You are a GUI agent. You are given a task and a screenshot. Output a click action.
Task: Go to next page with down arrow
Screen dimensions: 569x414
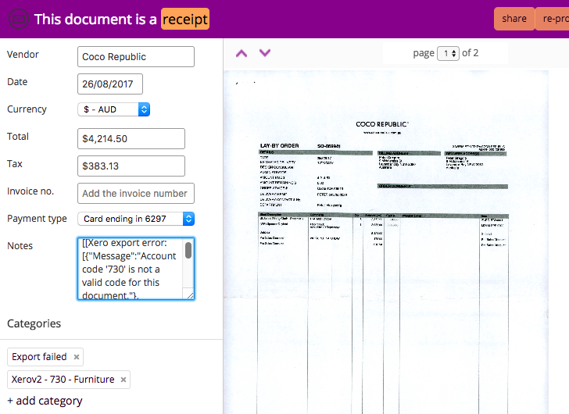click(x=265, y=53)
